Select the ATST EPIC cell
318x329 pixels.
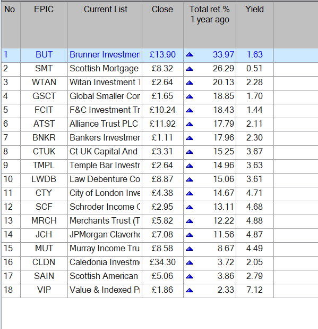(x=44, y=124)
